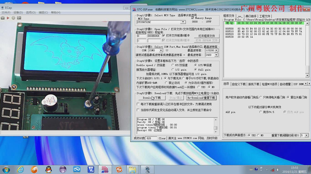
Task: Select NO for 下载成功声音提示
Action: pyautogui.click(x=258, y=135)
